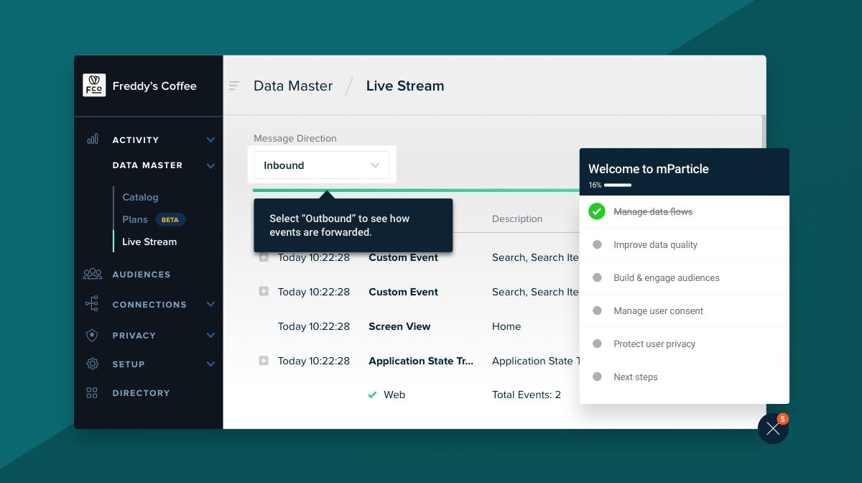Go to Catalog under Data Master
Image resolution: width=862 pixels, height=483 pixels.
[x=140, y=197]
